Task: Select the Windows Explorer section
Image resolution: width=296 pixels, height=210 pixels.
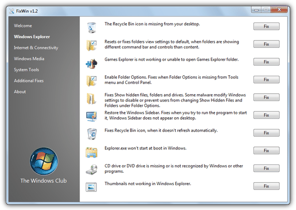Action: tap(32, 37)
